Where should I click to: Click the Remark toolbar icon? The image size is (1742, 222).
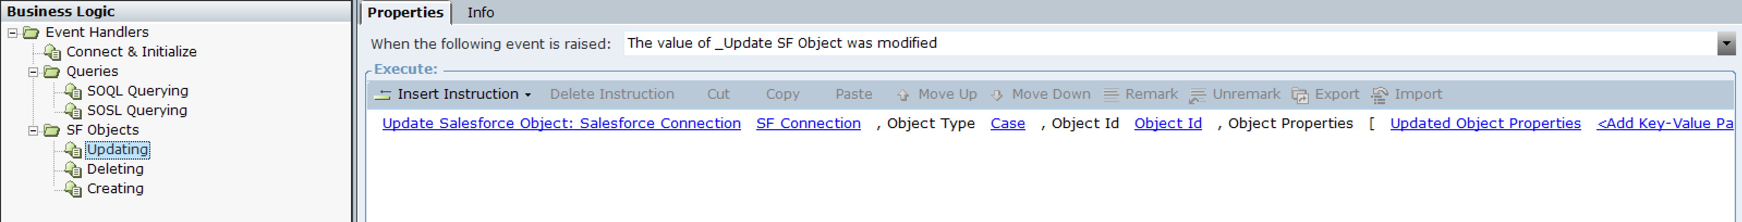tap(1111, 95)
